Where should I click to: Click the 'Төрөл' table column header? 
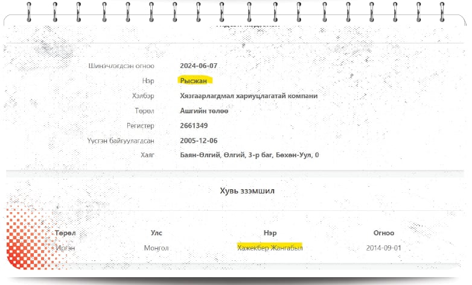pyautogui.click(x=65, y=233)
